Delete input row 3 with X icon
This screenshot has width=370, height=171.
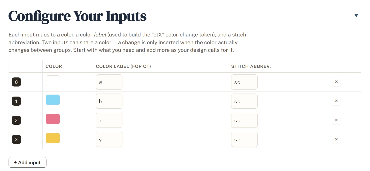pyautogui.click(x=336, y=139)
